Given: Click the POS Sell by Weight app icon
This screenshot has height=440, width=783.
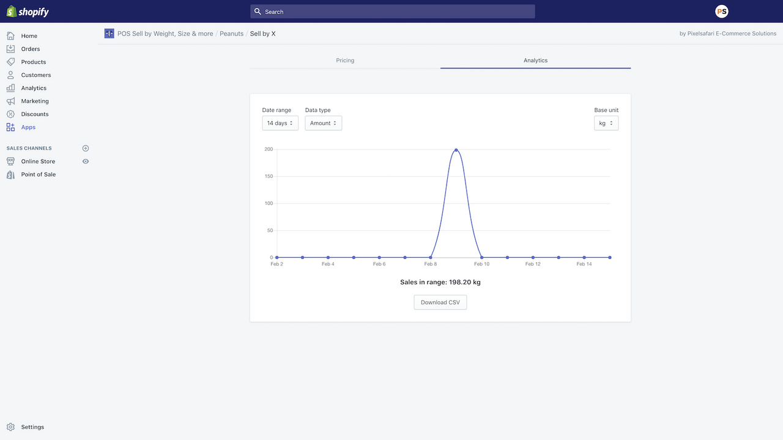Looking at the screenshot, I should pyautogui.click(x=109, y=34).
